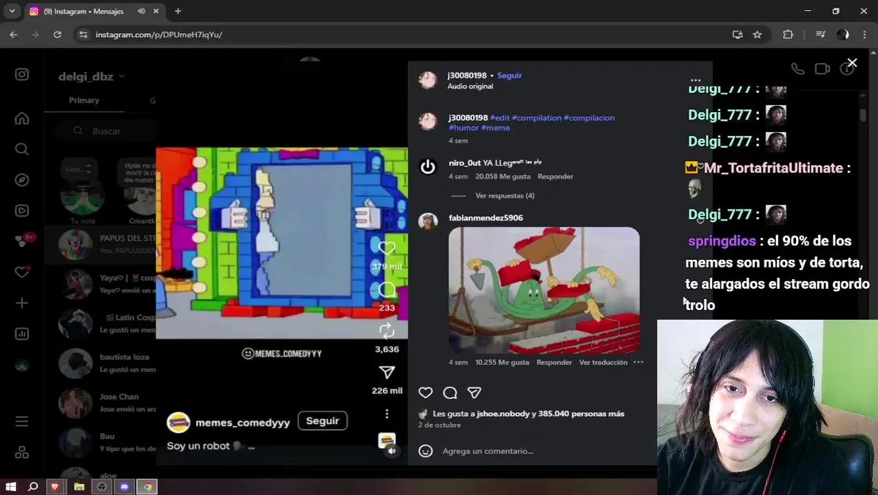Screen dimensions: 878x495
Task: Open reel comments icon above 233
Action: pos(387,289)
